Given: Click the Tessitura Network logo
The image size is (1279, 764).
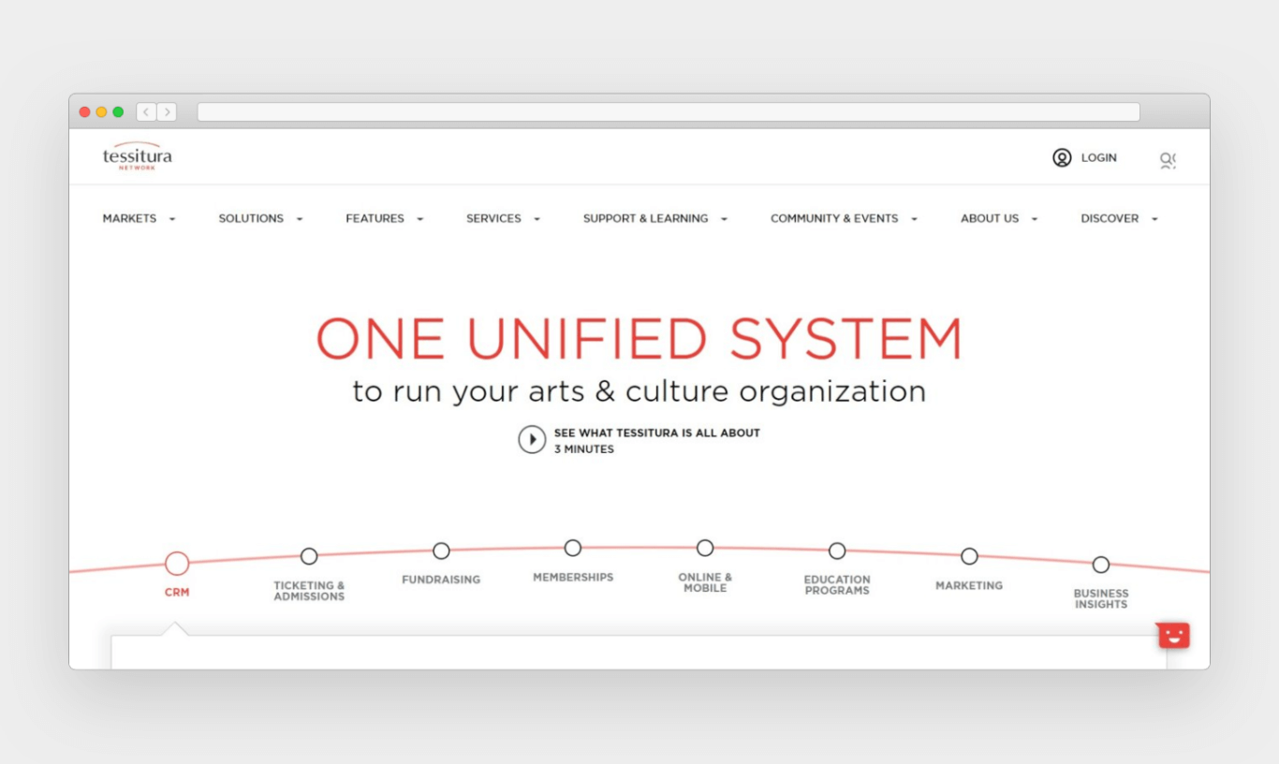Looking at the screenshot, I should click(137, 156).
